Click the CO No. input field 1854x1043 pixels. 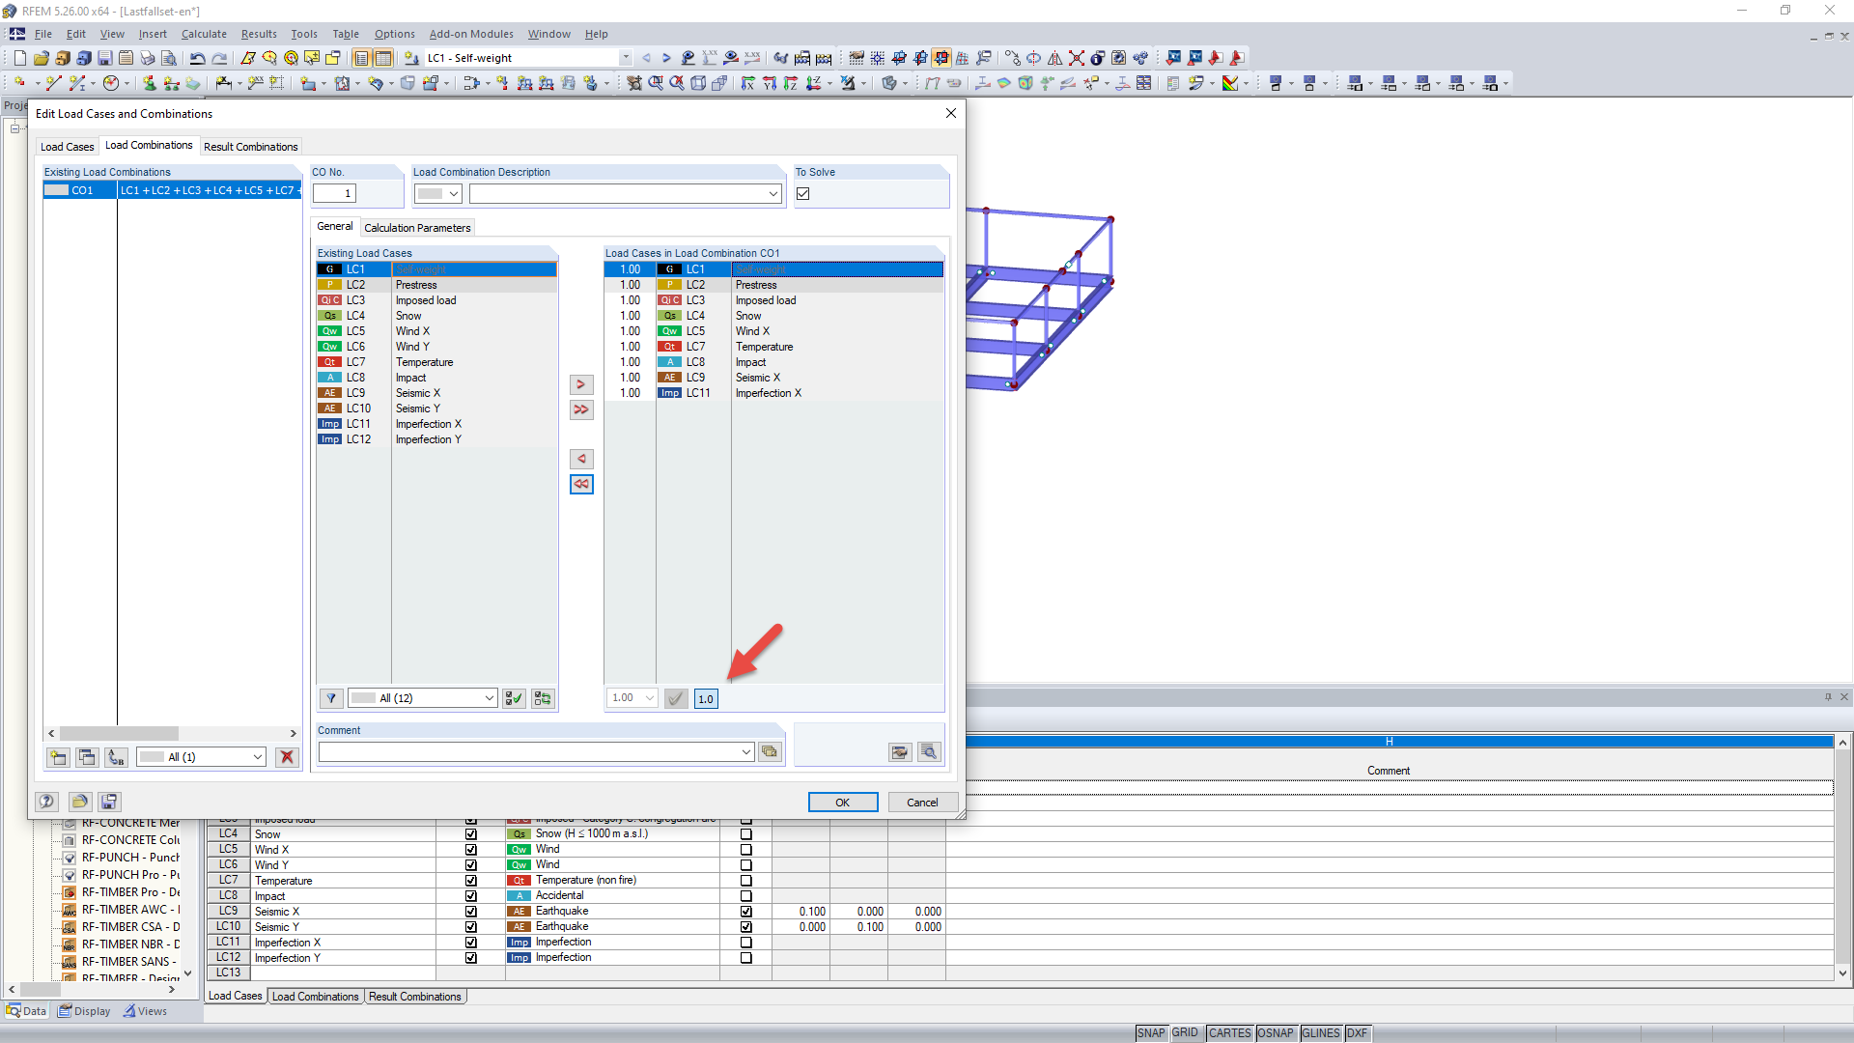click(335, 194)
